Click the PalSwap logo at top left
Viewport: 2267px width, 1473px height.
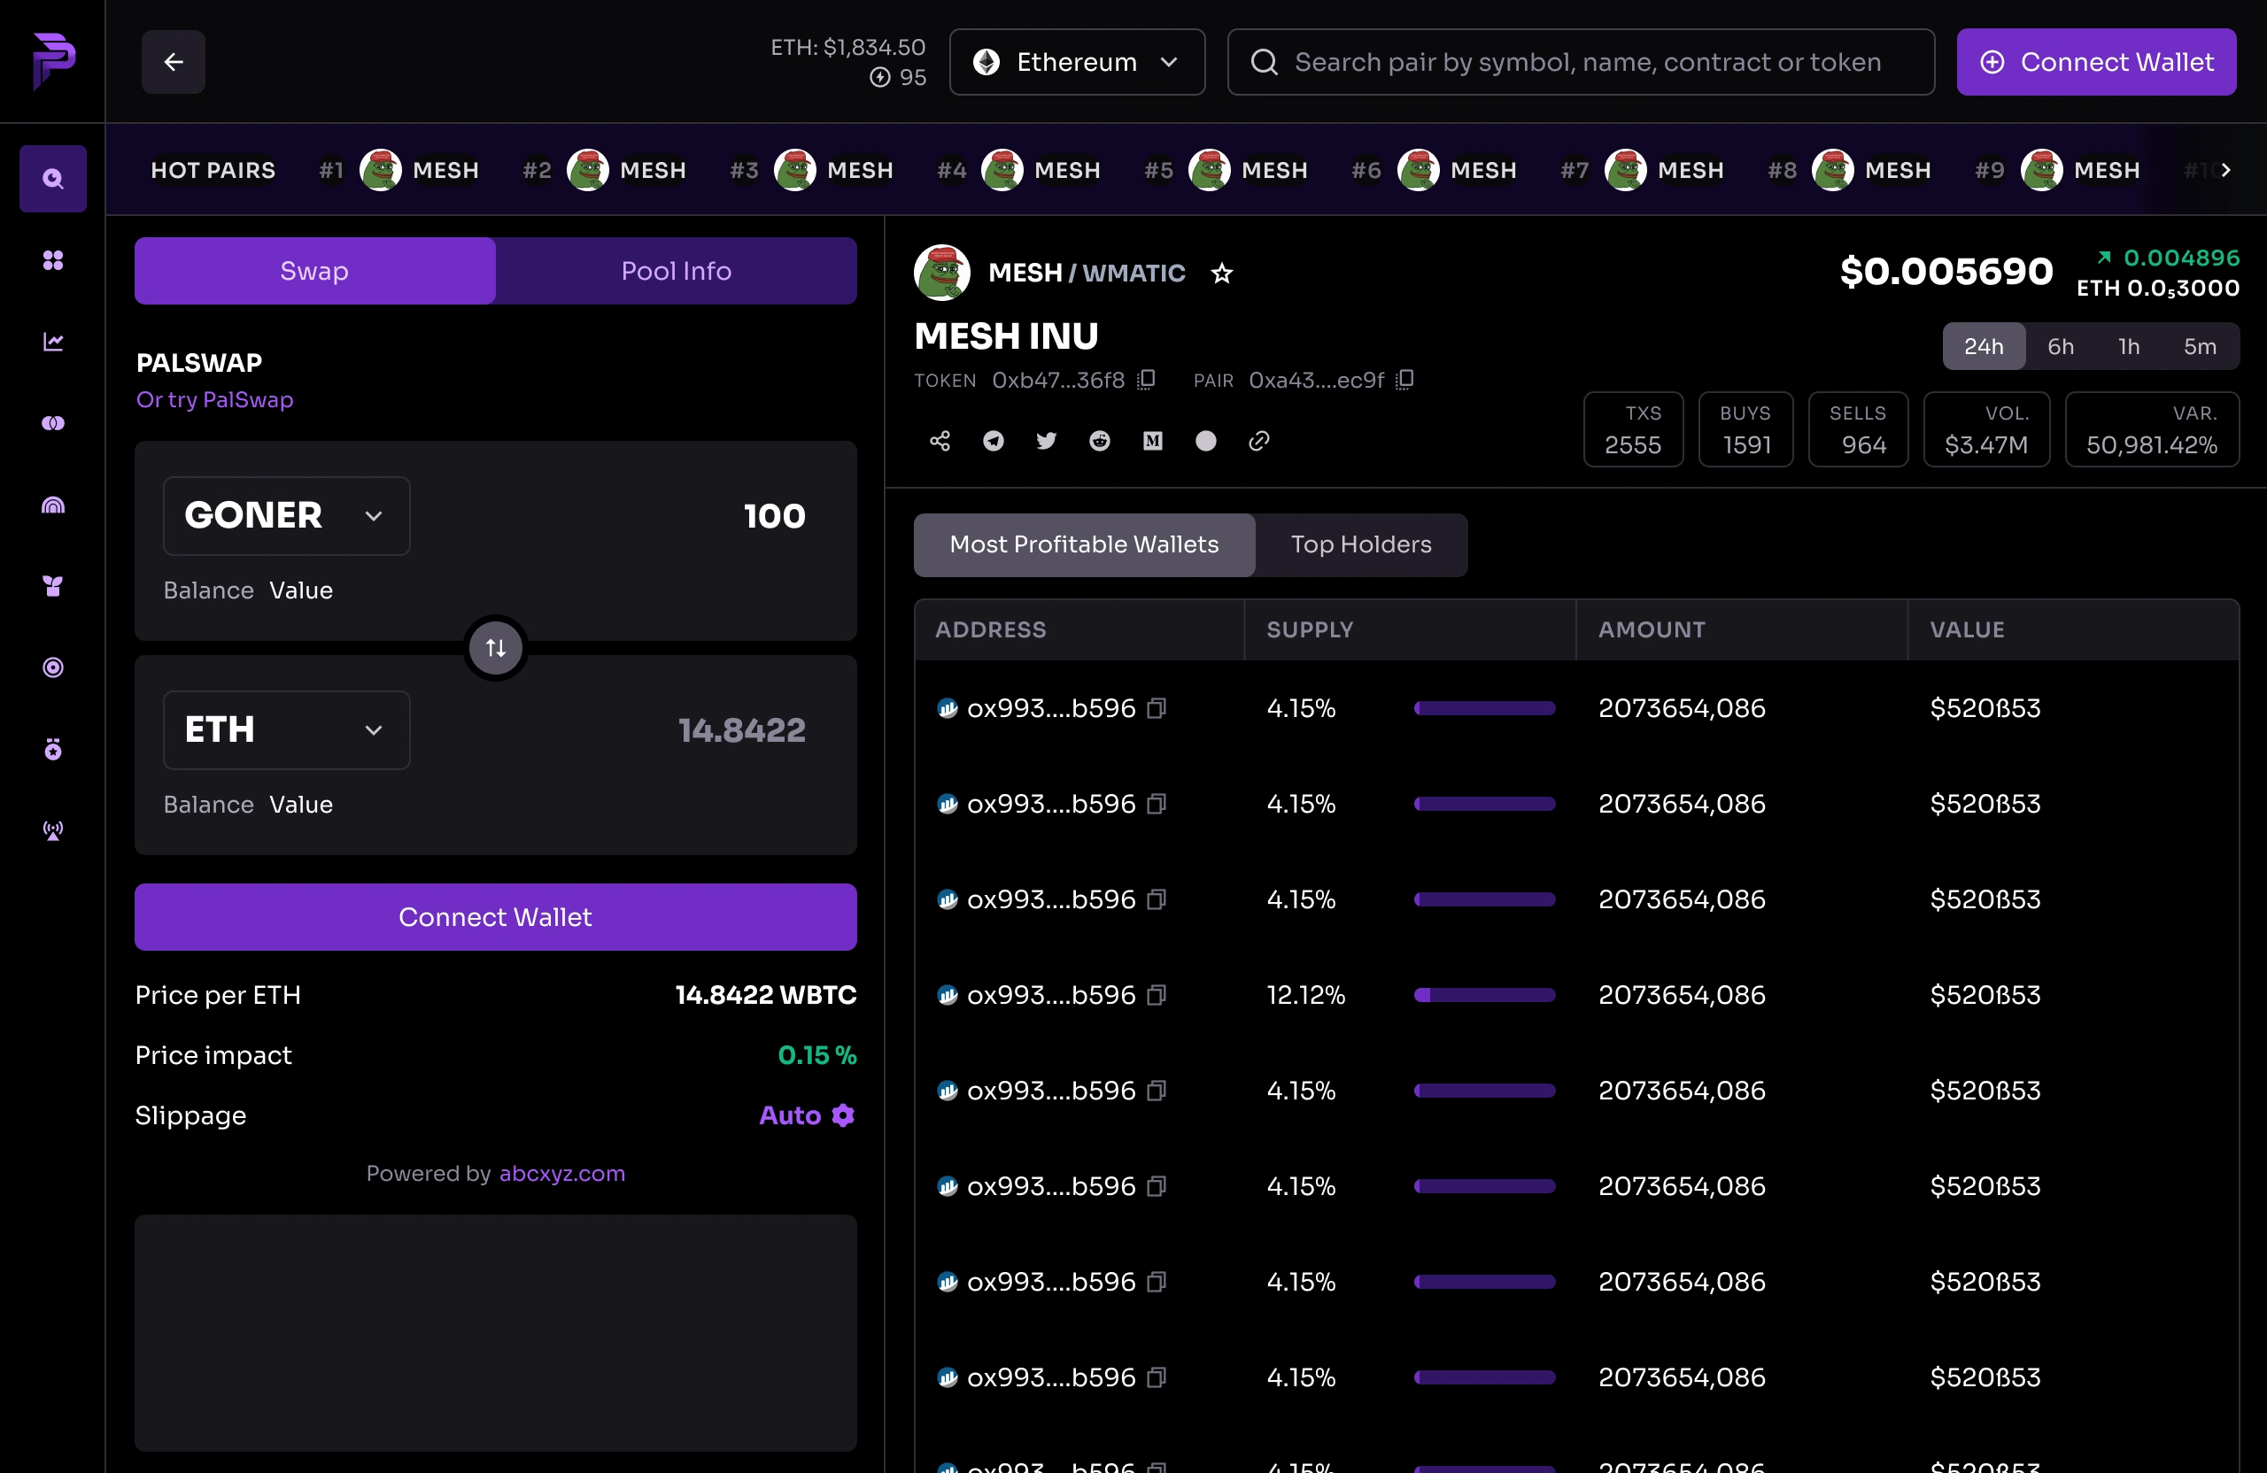[52, 61]
